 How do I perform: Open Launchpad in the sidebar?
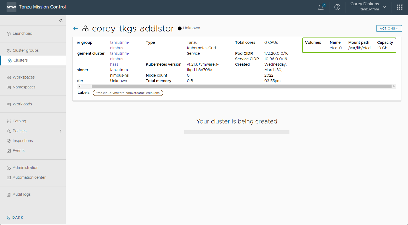22,33
